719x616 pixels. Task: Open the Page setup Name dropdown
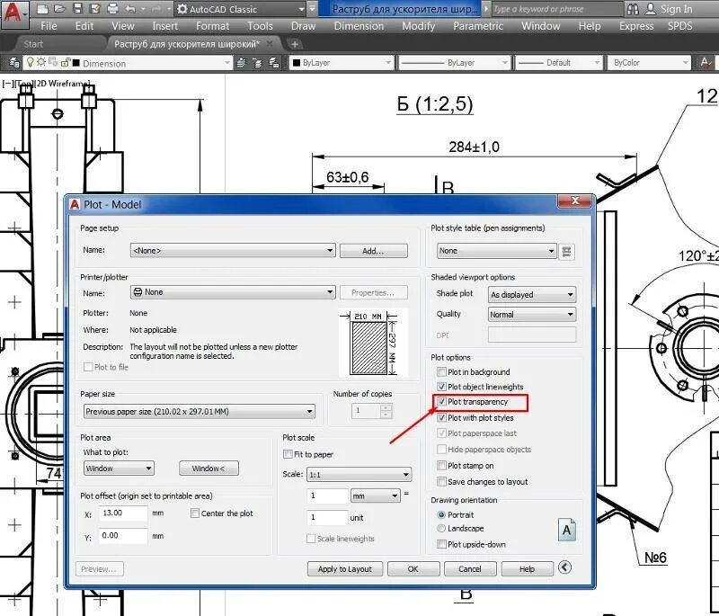[233, 250]
